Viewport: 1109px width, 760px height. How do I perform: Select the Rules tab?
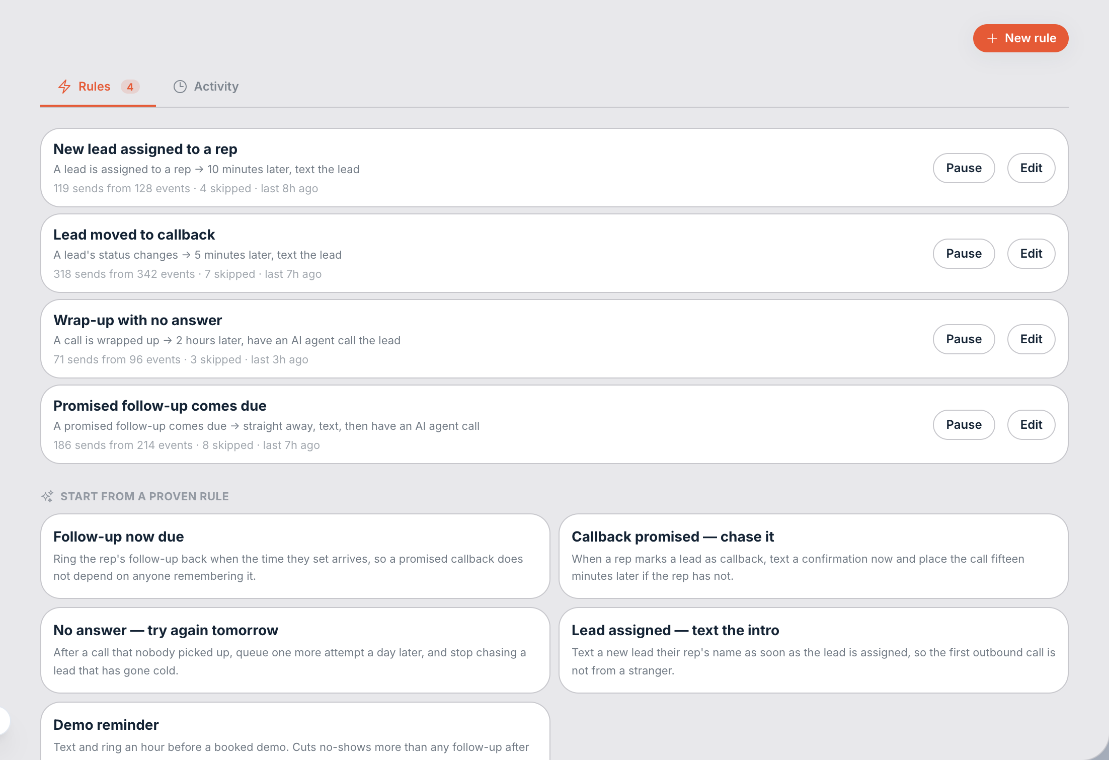[98, 87]
